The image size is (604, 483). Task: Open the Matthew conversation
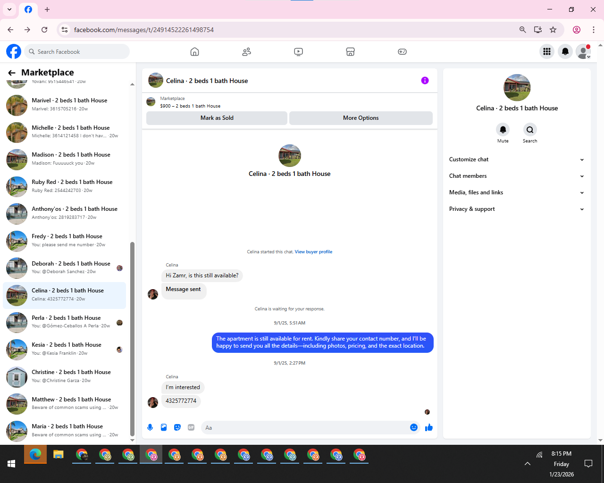pyautogui.click(x=65, y=403)
